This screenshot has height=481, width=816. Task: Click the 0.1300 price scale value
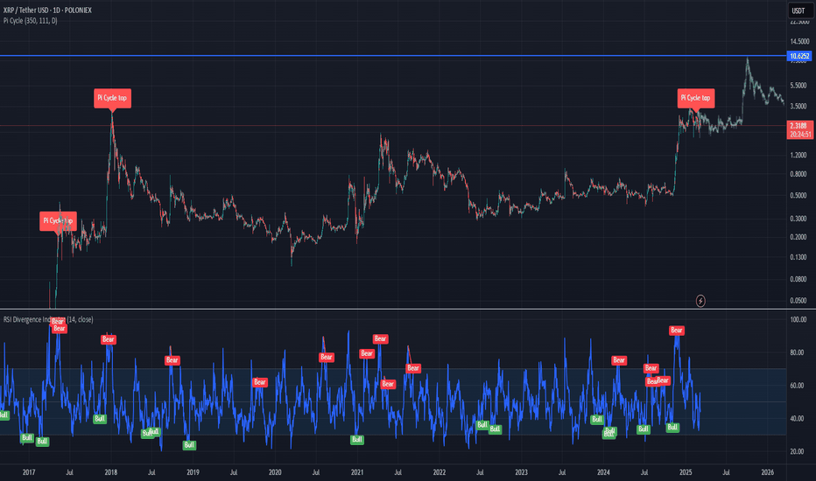point(799,257)
